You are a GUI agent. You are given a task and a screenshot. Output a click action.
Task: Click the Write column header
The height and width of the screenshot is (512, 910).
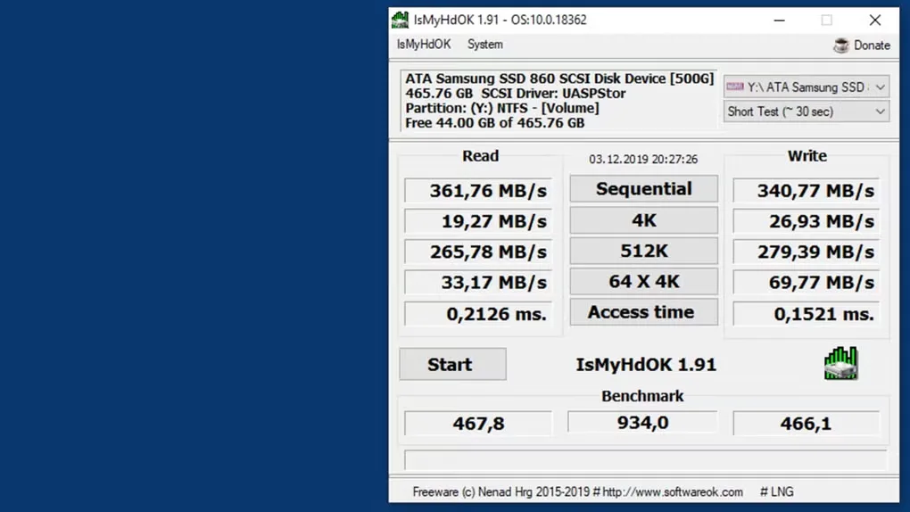(x=807, y=155)
